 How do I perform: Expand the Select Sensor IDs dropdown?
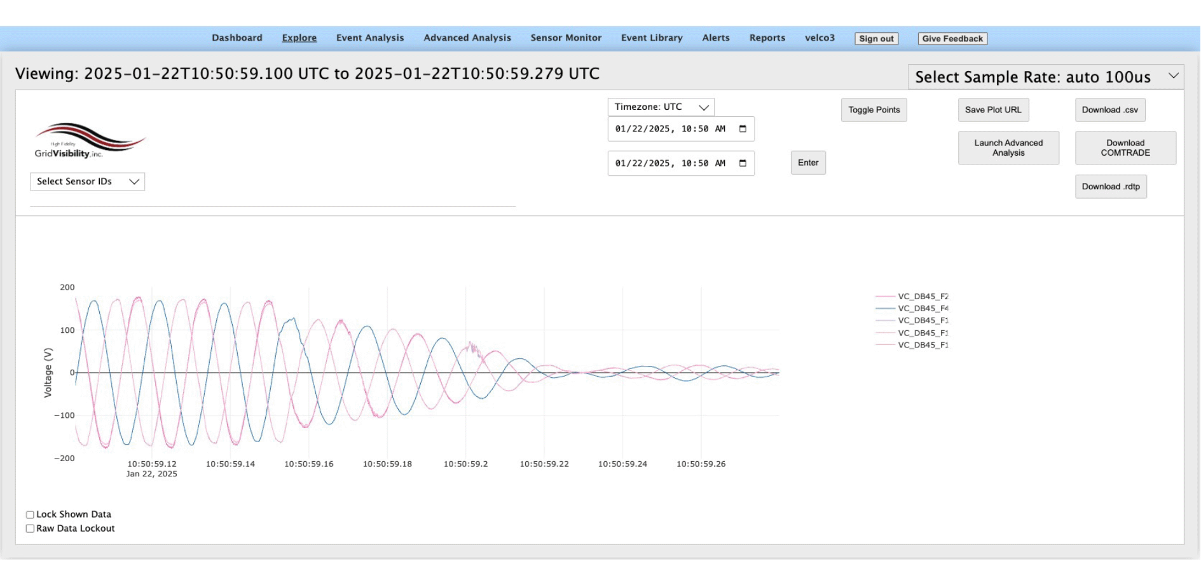point(87,182)
